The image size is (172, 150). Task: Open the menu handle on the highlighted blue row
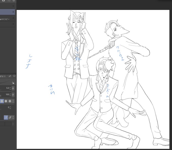(13, 12)
